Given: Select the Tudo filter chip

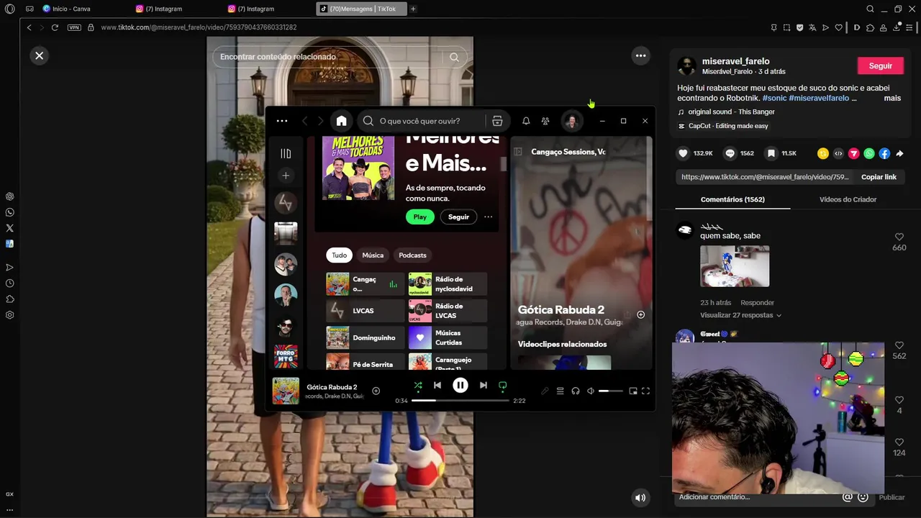Looking at the screenshot, I should coord(339,255).
